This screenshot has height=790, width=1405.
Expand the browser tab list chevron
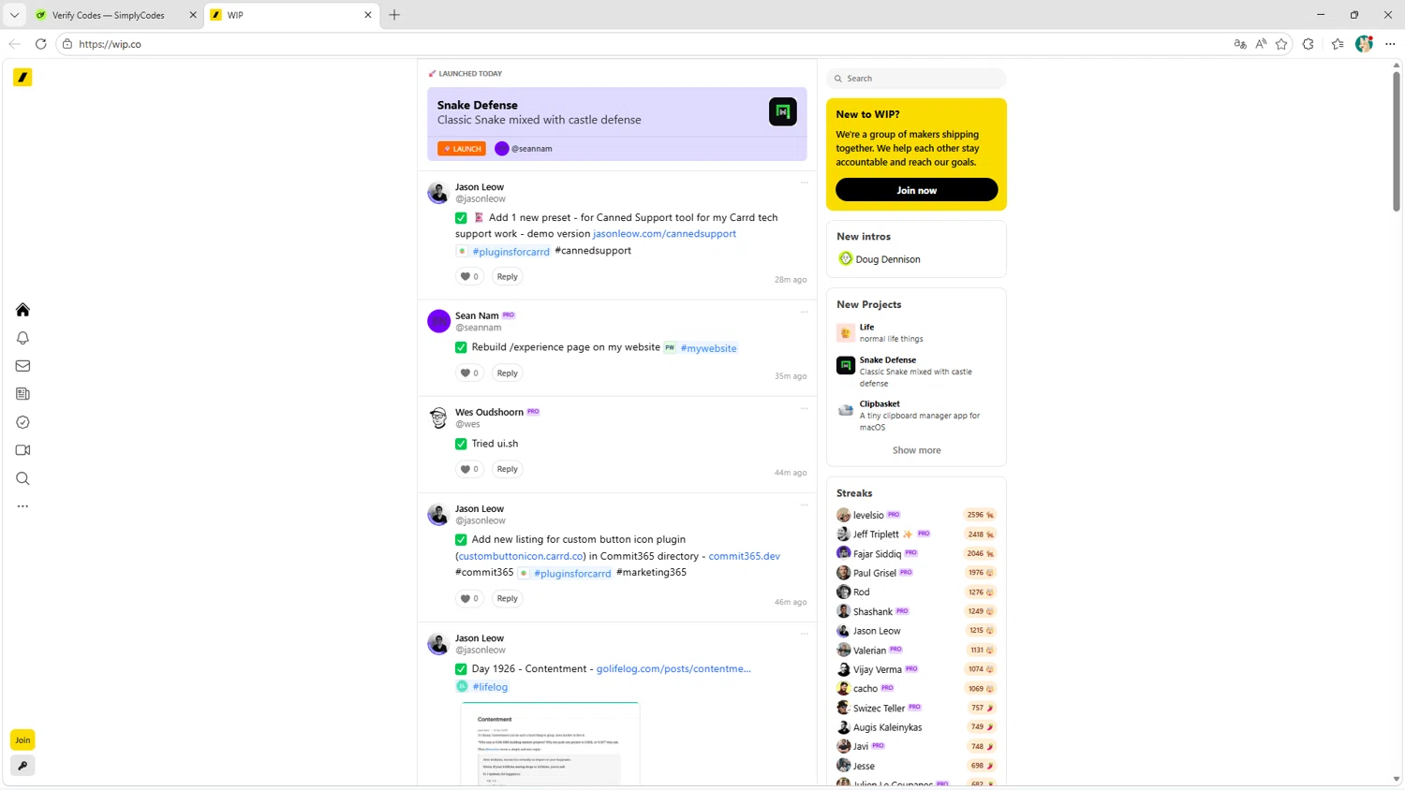click(x=14, y=15)
